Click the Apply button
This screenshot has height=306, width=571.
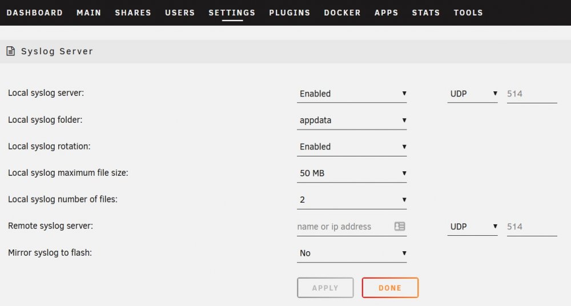[x=325, y=288]
